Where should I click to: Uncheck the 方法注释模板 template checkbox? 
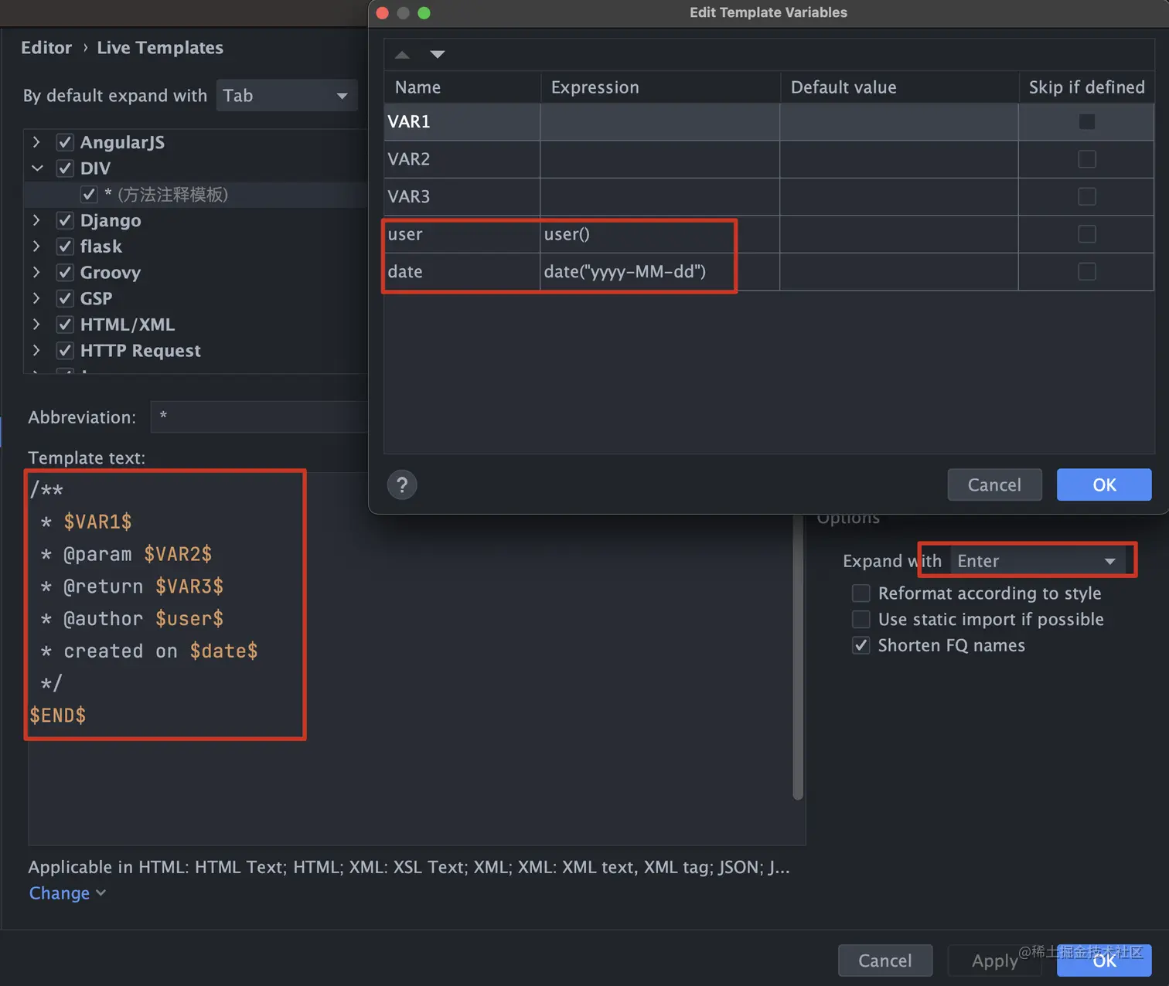tap(89, 195)
